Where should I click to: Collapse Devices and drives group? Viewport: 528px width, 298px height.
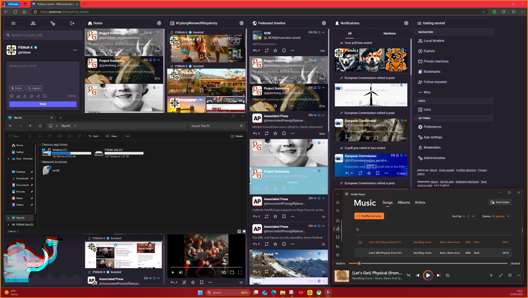click(x=40, y=145)
